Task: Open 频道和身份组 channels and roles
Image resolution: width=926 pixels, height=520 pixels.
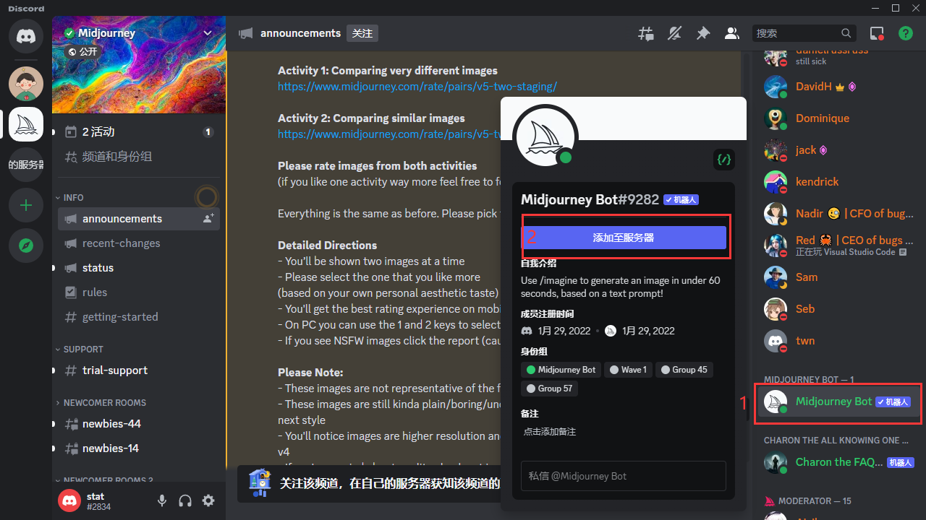Action: (139, 156)
